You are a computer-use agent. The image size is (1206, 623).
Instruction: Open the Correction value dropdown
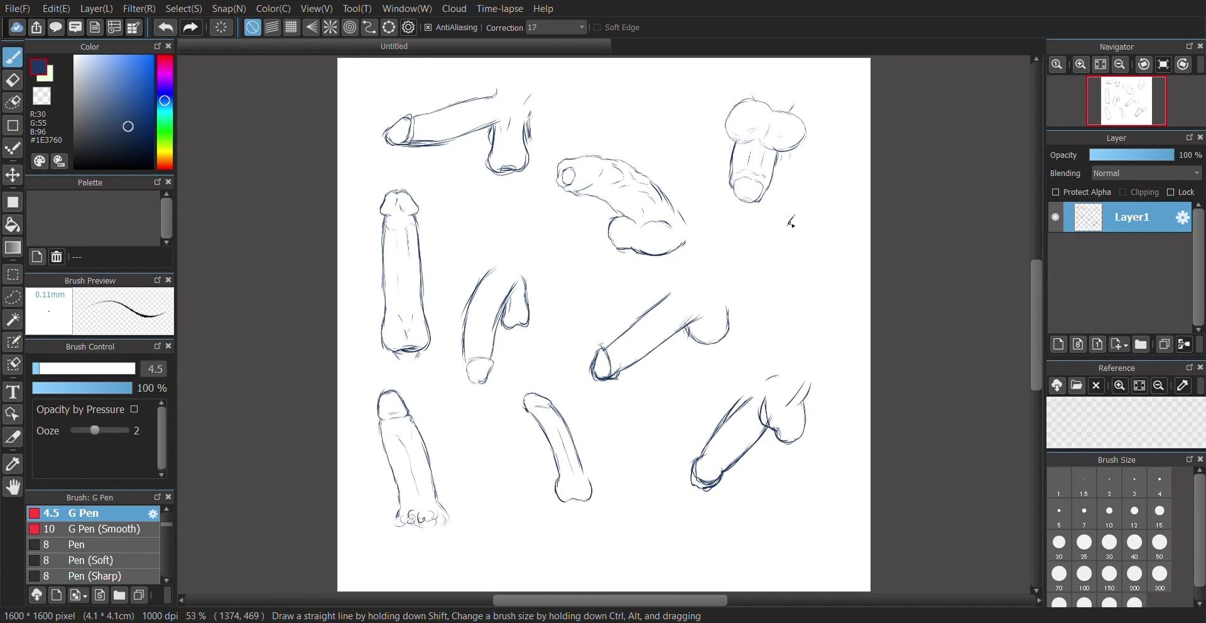click(x=582, y=28)
